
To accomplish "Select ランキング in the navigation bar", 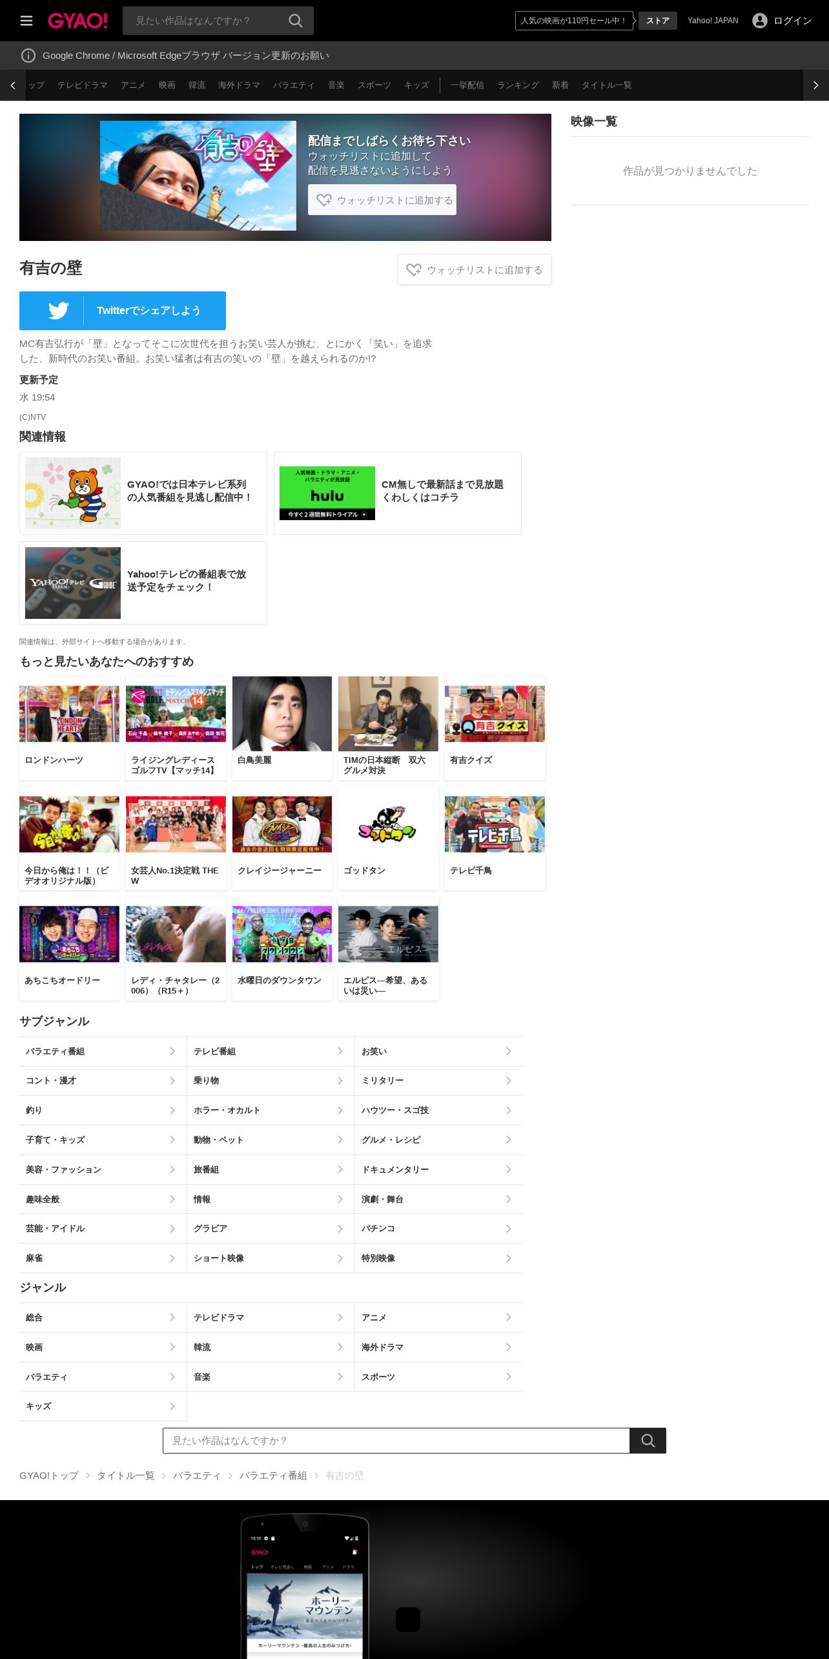I will [x=518, y=85].
